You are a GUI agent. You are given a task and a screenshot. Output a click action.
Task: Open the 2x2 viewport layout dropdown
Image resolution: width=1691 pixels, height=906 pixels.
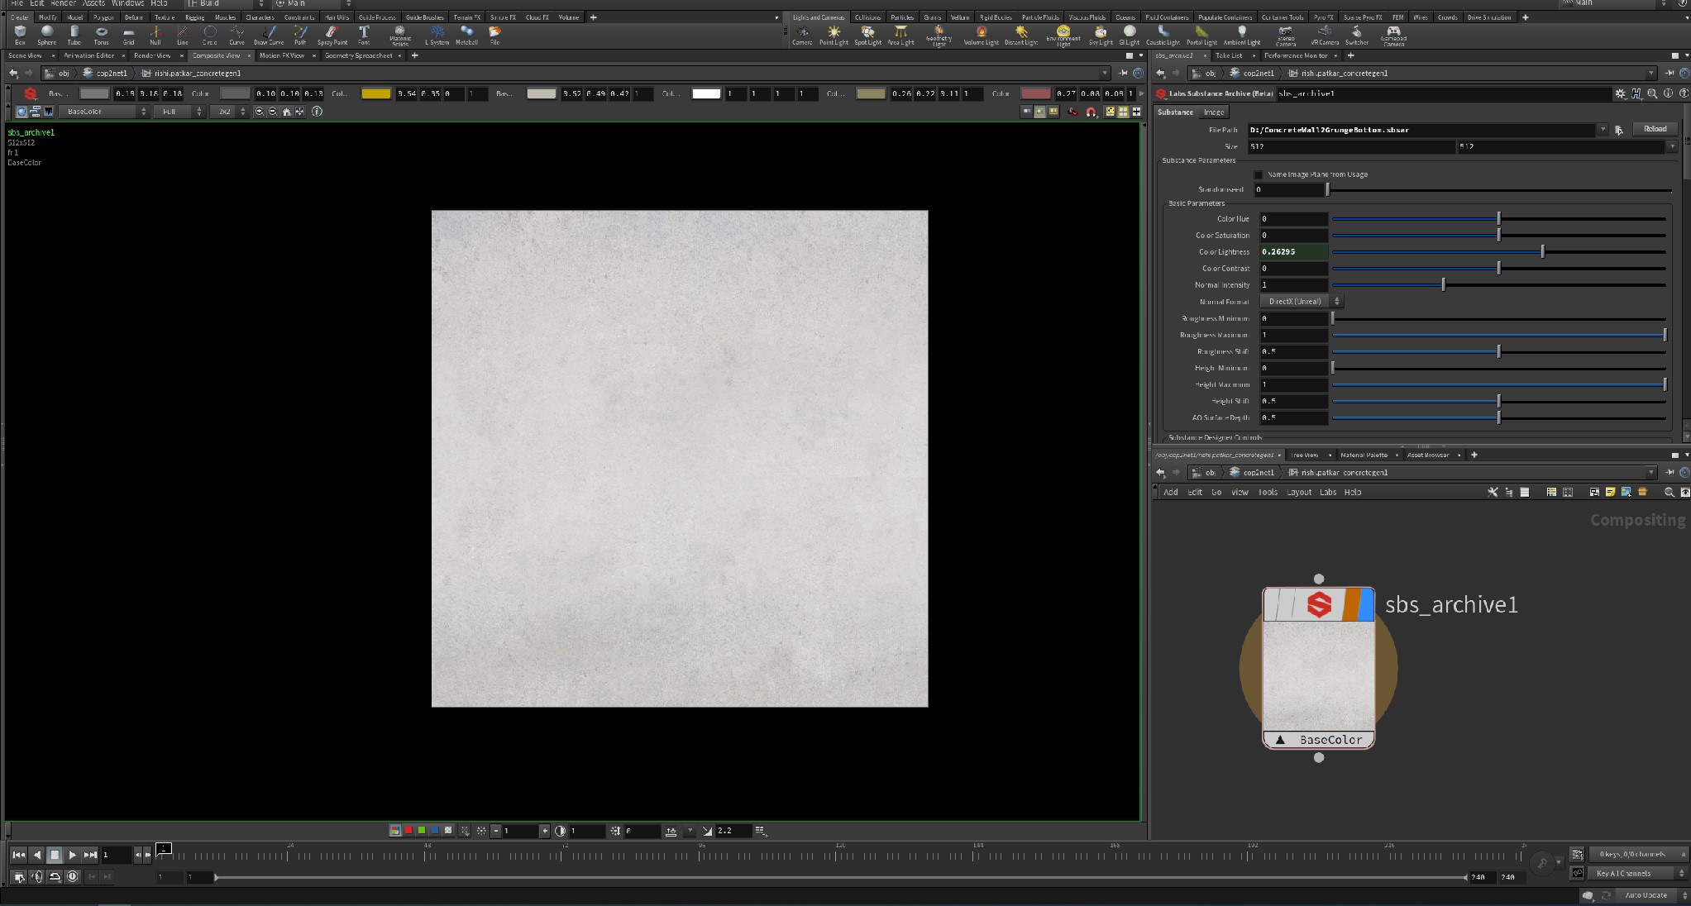pyautogui.click(x=229, y=112)
